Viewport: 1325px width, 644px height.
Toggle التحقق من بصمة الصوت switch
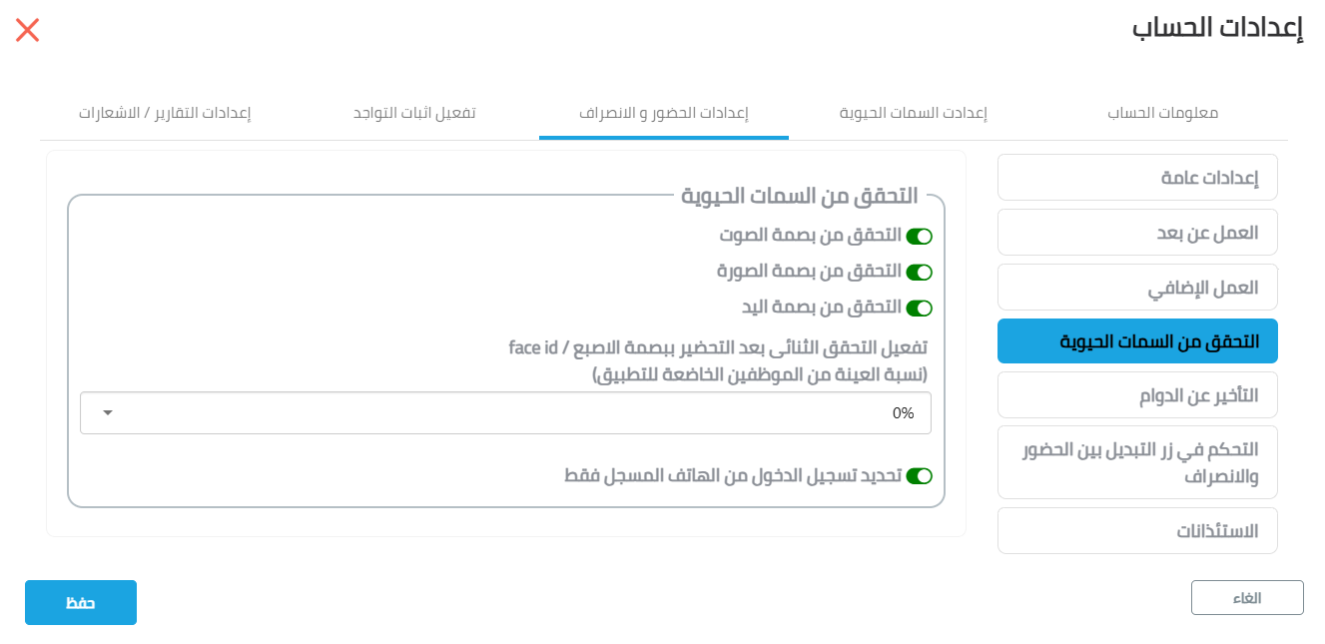click(x=919, y=237)
